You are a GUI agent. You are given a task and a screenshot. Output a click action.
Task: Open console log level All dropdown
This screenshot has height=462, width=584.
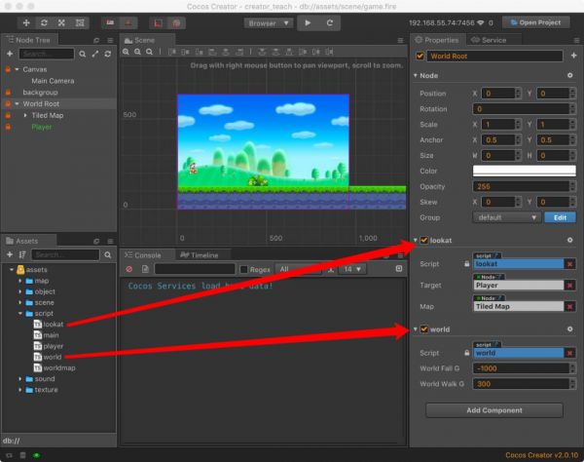[x=298, y=269]
